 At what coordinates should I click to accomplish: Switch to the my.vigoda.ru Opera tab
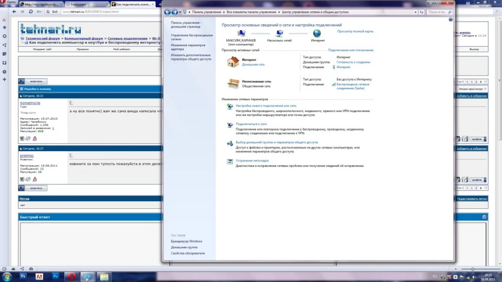[x=42, y=4]
